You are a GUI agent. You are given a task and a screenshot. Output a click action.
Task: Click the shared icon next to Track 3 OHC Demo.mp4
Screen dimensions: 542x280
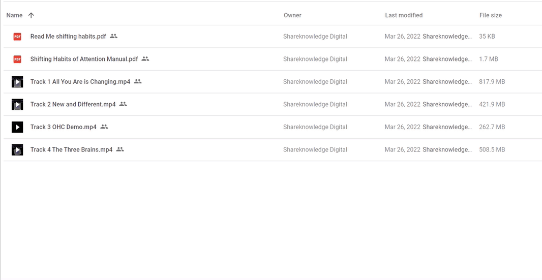(x=104, y=127)
